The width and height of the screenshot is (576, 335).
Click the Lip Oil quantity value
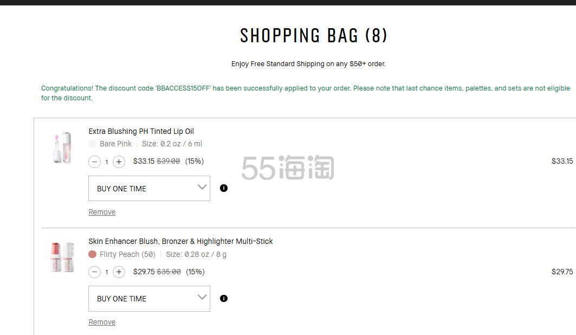[107, 162]
